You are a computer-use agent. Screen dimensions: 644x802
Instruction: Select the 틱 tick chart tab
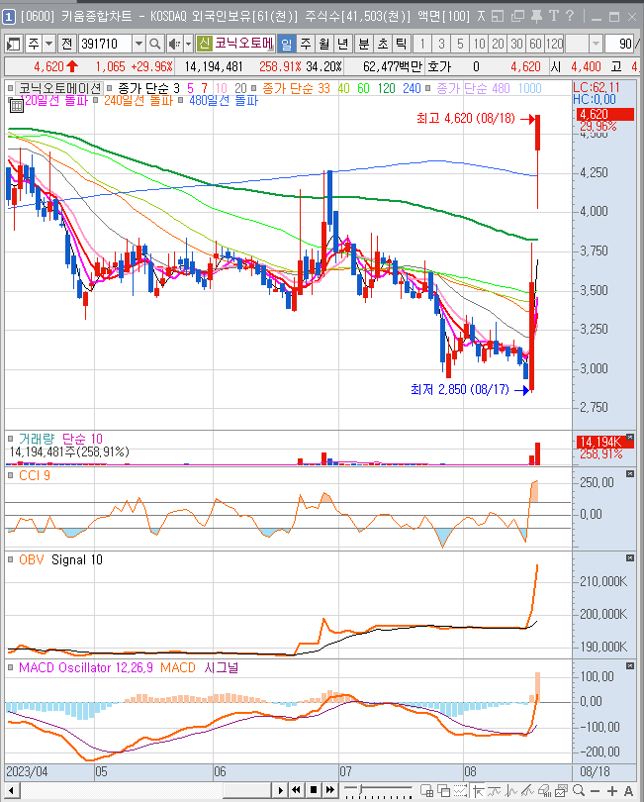click(402, 44)
